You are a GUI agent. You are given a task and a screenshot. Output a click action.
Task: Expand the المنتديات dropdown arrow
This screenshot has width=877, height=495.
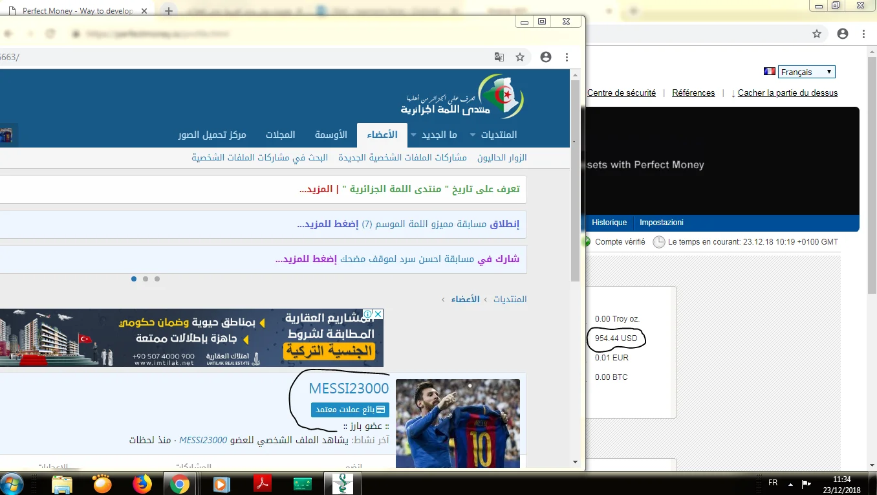[x=473, y=135]
